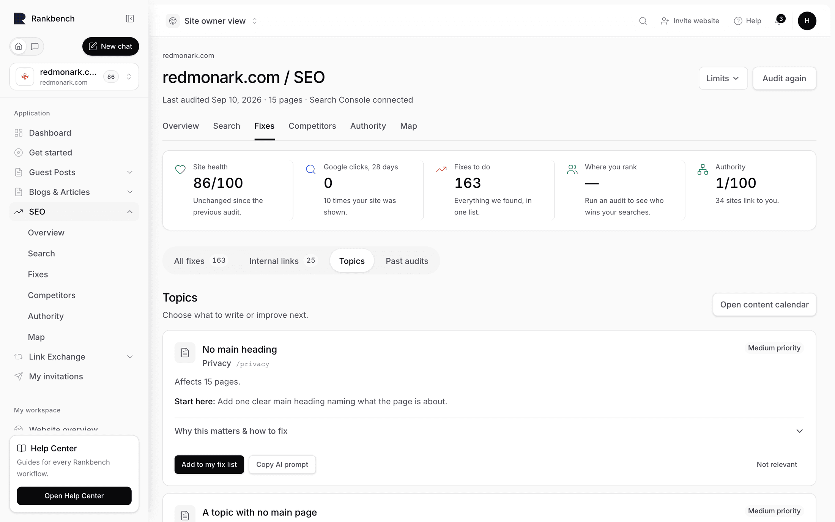Image resolution: width=835 pixels, height=522 pixels.
Task: Collapse the SEO sidebar section
Action: coord(74,212)
